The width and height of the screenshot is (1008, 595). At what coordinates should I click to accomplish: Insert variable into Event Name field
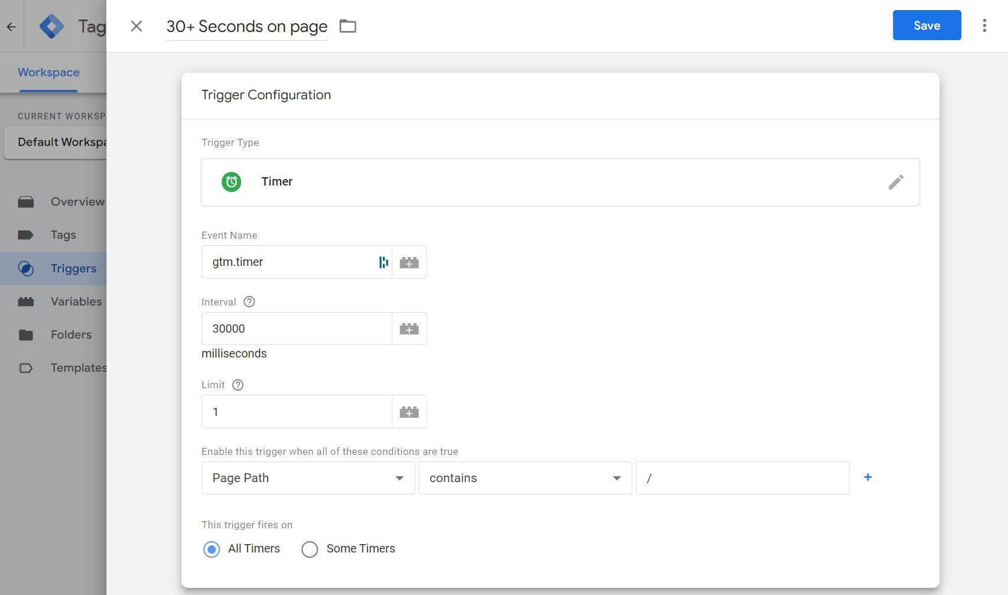pyautogui.click(x=409, y=262)
